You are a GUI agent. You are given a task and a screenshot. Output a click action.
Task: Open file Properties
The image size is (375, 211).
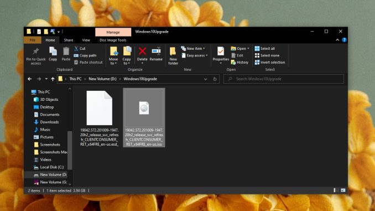[221, 55]
